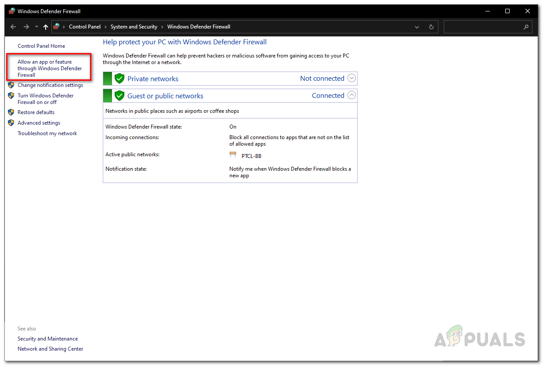Navigate to System and Security breadcrumb
The height and width of the screenshot is (366, 543).
134,26
